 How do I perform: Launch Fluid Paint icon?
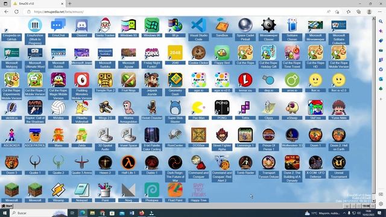pos(176,190)
